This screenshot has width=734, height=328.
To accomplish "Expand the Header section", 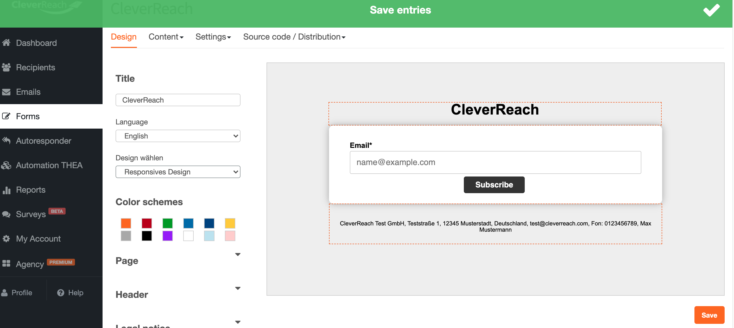I will pyautogui.click(x=237, y=288).
